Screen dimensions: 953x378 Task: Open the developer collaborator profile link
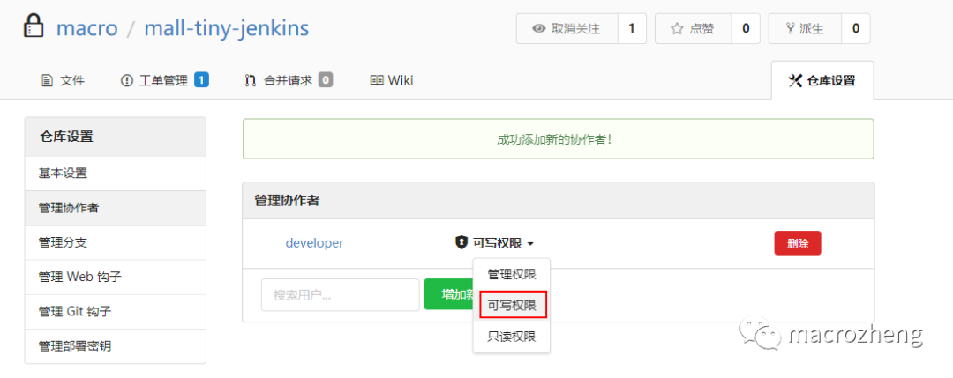[314, 243]
